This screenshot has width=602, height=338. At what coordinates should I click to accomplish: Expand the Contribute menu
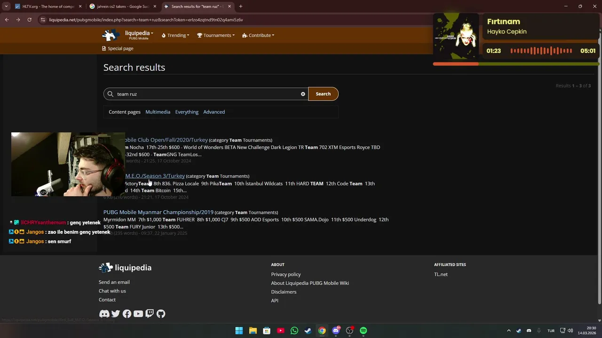pos(258,35)
